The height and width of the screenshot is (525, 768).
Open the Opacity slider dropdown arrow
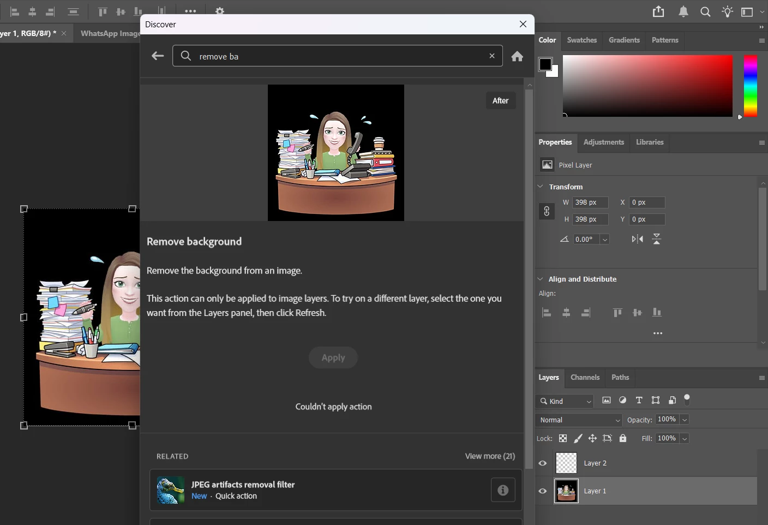pyautogui.click(x=685, y=420)
